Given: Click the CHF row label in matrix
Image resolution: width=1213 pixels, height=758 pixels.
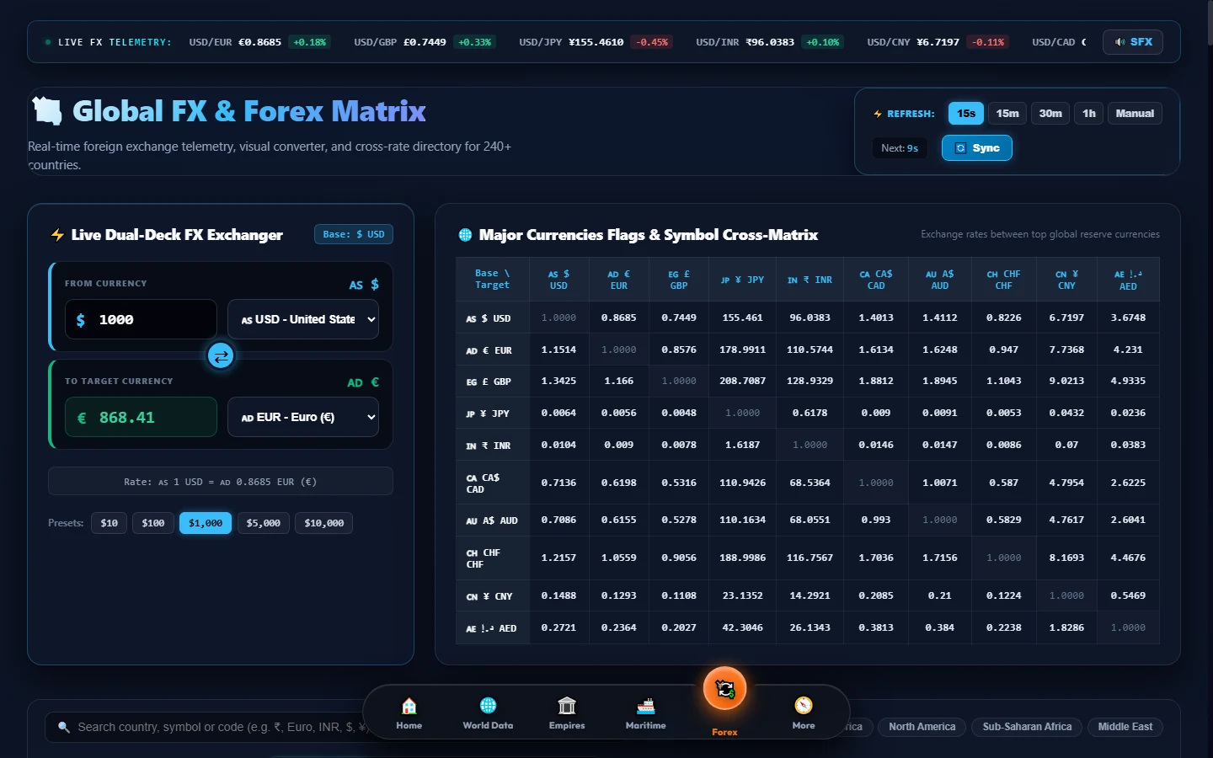Looking at the screenshot, I should [492, 558].
